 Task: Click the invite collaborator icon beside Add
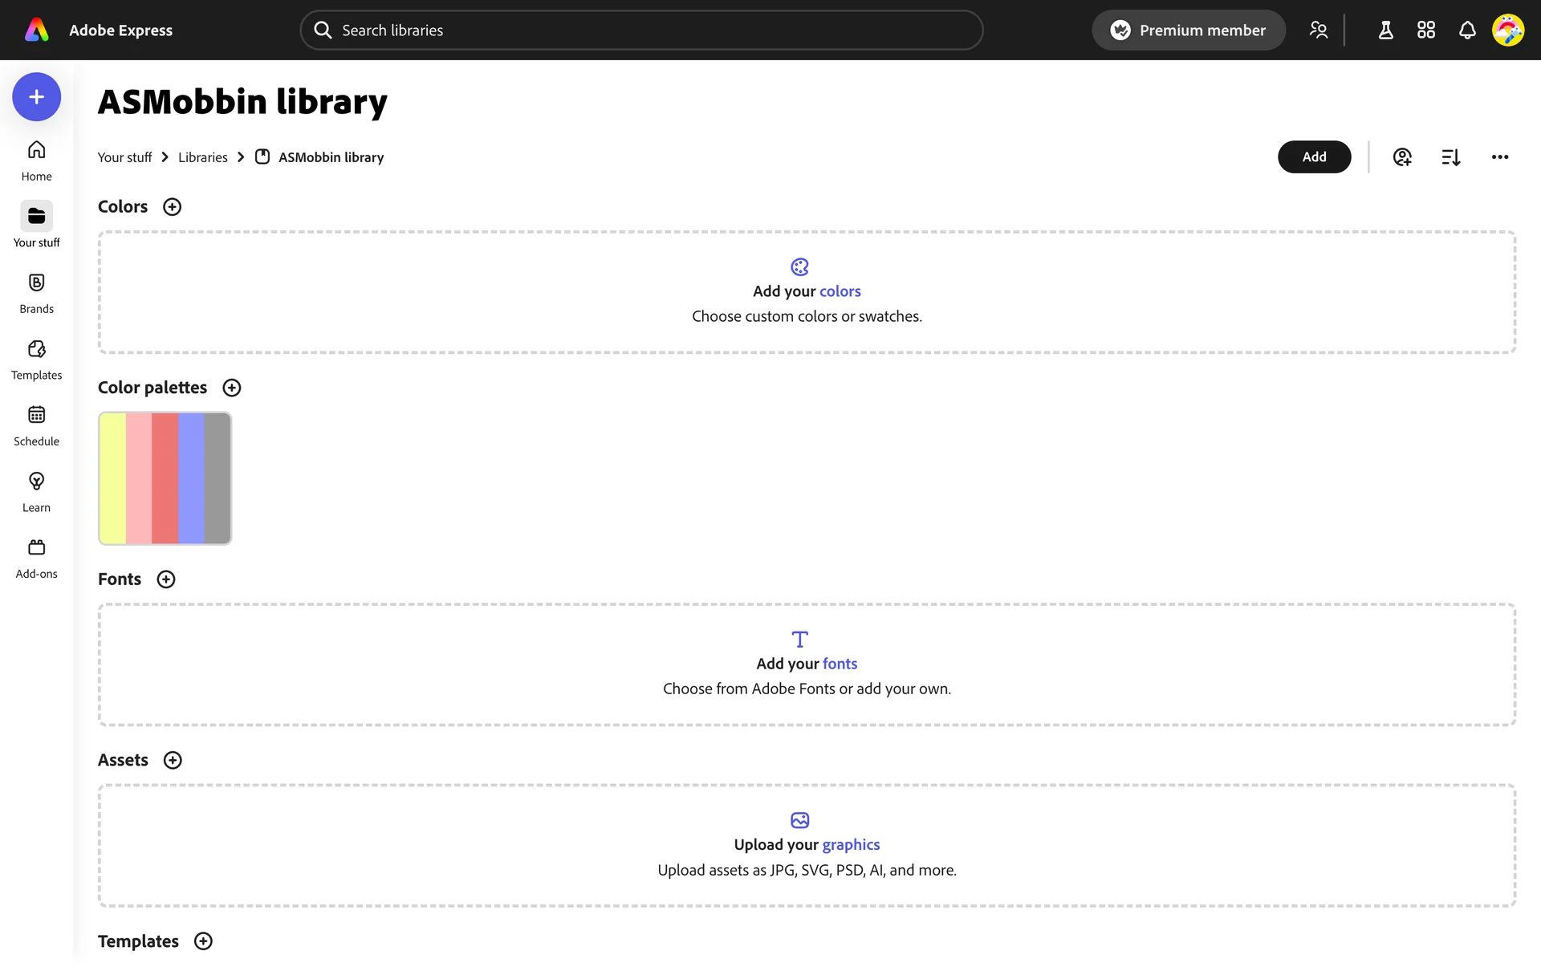point(1402,157)
